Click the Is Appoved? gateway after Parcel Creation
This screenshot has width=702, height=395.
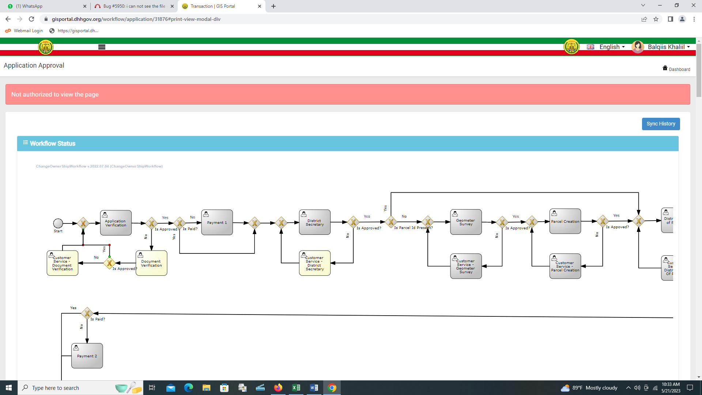pos(603,221)
